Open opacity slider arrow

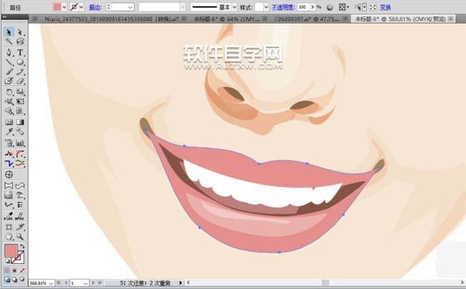[313, 7]
